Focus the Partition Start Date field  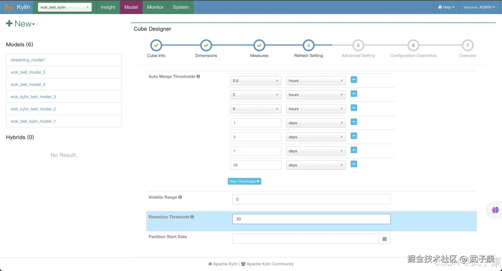306,239
